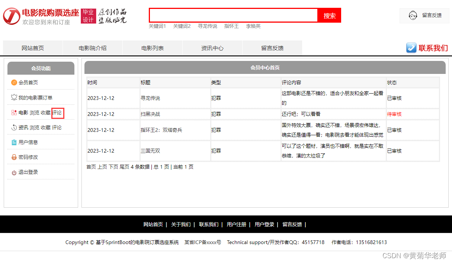Click 联系我们 in the black footer
Image resolution: width=452 pixels, height=263 pixels.
[209, 224]
